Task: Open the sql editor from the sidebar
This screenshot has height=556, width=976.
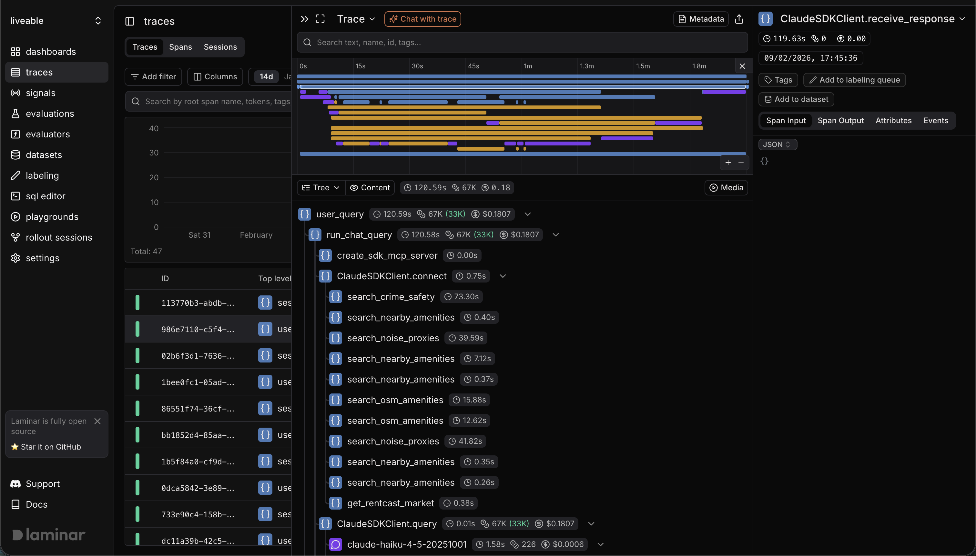Action: [45, 196]
